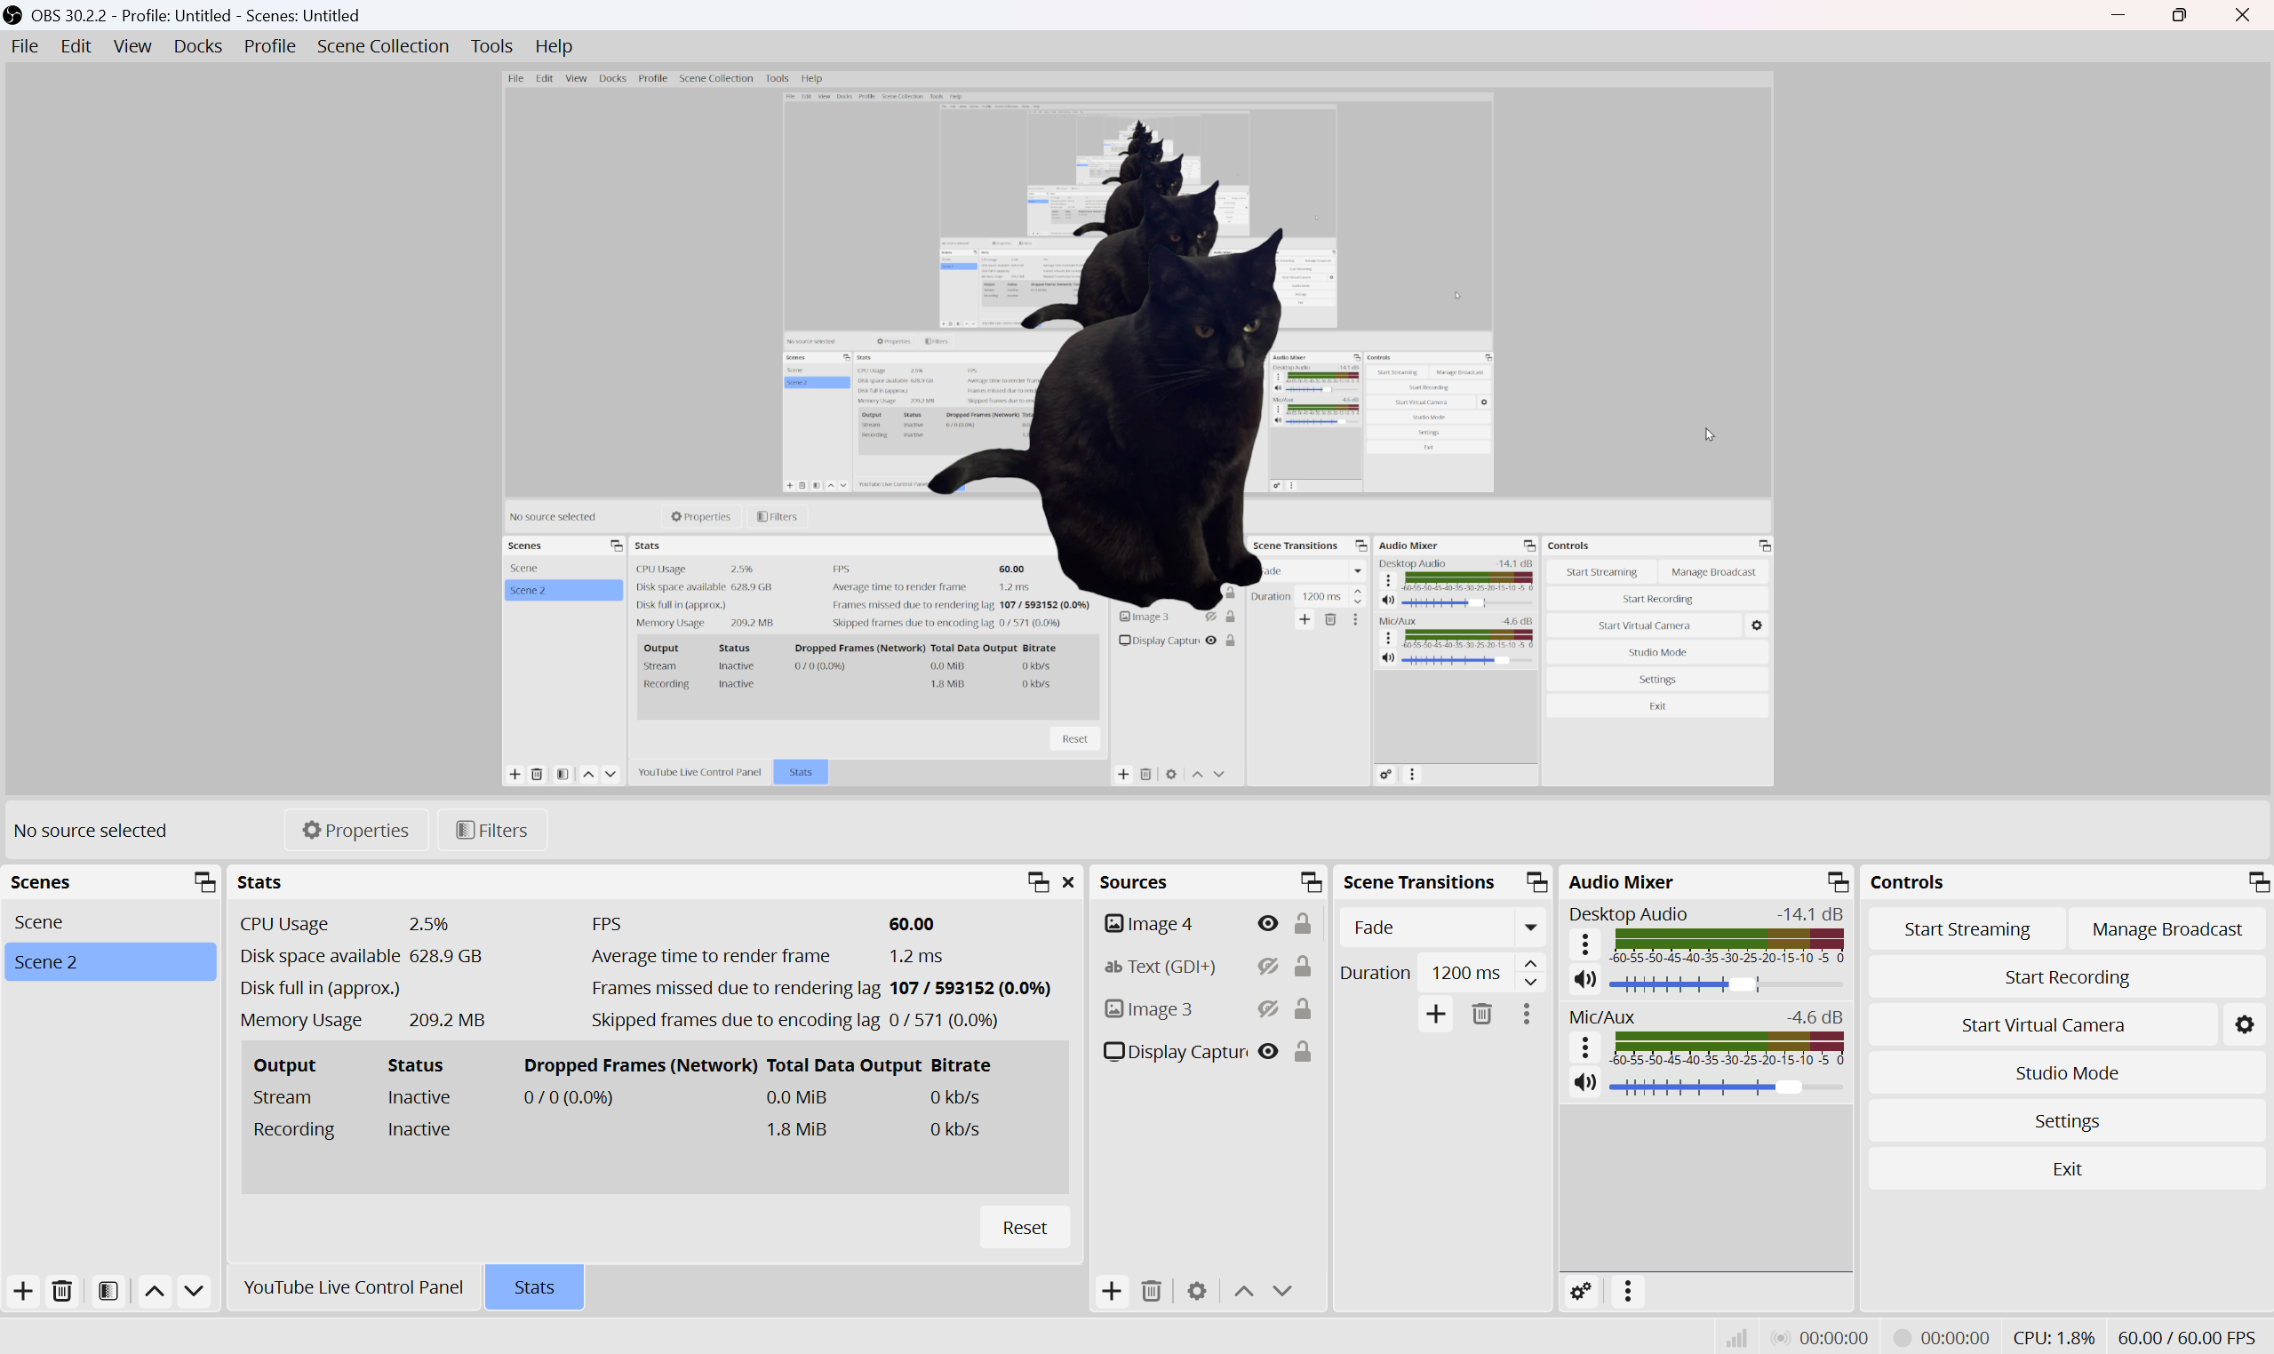This screenshot has height=1354, width=2274.
Task: Click Start Virtual Camera button
Action: [2043, 1024]
